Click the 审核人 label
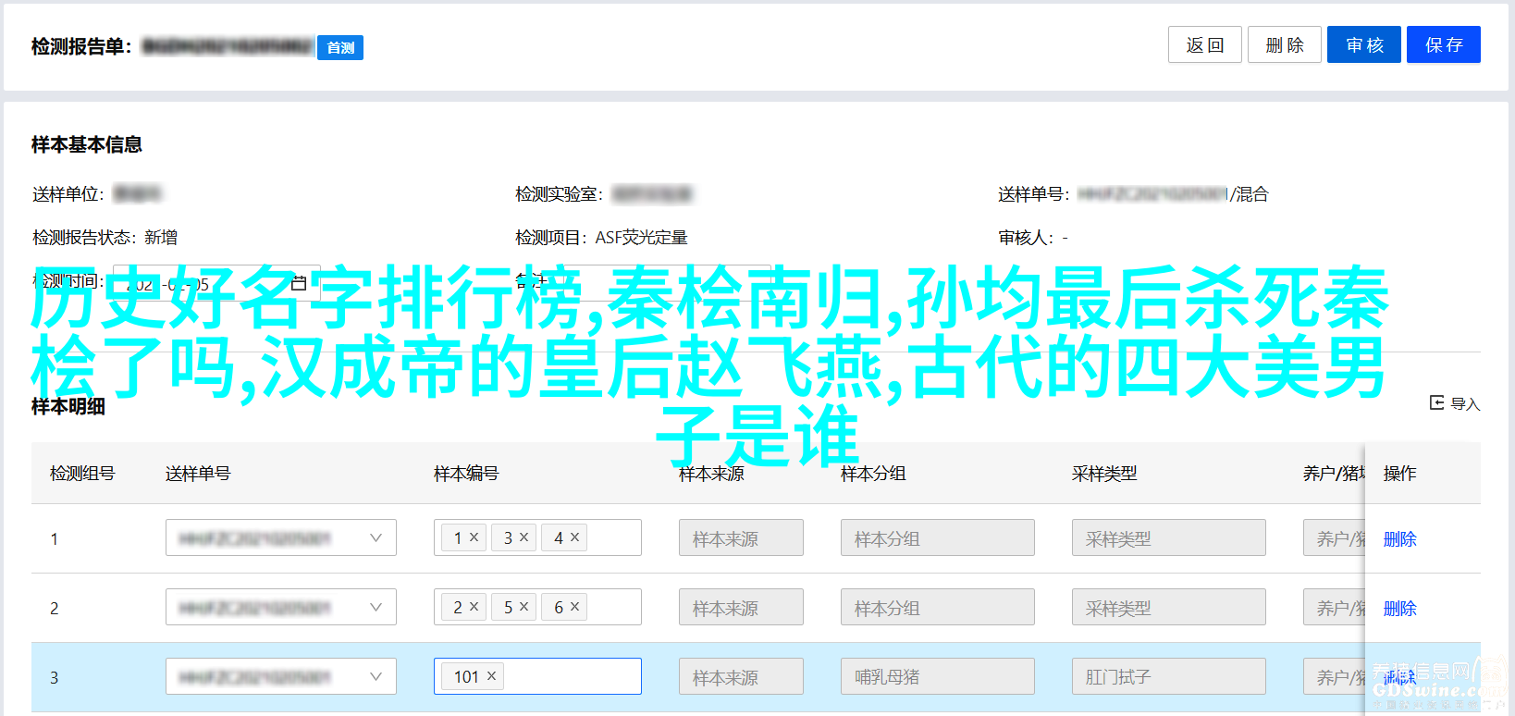The width and height of the screenshot is (1515, 716). 1026,238
